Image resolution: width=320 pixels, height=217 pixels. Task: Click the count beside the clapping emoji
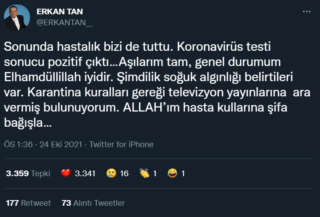pos(155,174)
